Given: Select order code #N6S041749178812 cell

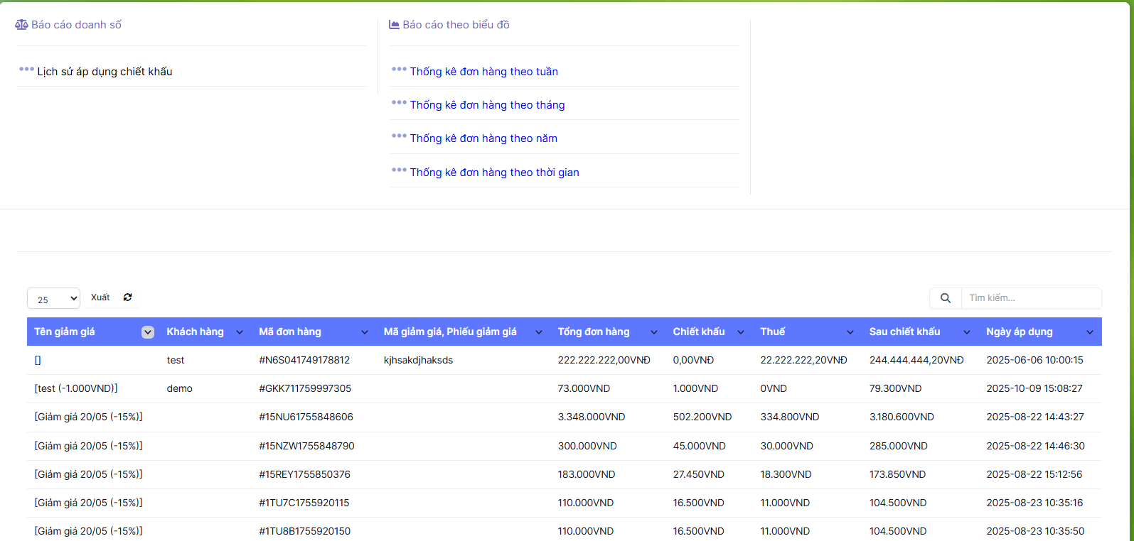Looking at the screenshot, I should pos(304,360).
